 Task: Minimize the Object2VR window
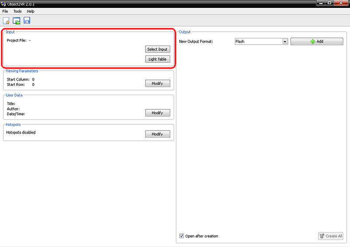(x=321, y=3)
